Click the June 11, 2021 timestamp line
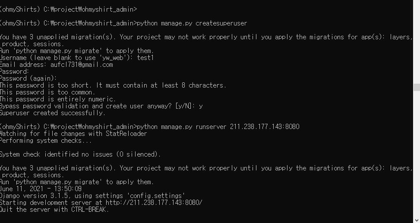420x223 pixels. pyautogui.click(x=41, y=189)
